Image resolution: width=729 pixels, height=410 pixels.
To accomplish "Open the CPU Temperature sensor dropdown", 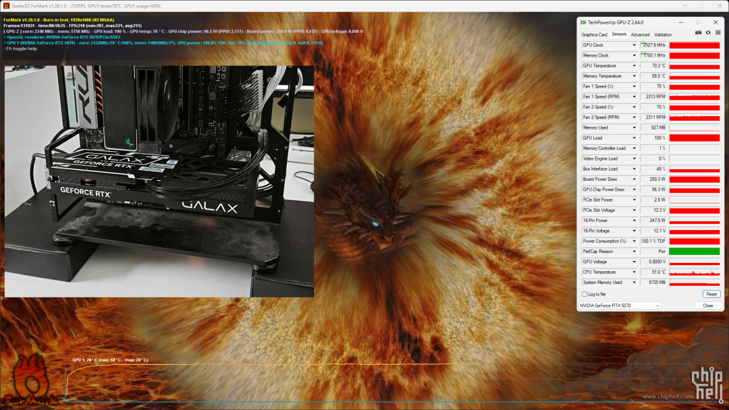I will tap(634, 272).
